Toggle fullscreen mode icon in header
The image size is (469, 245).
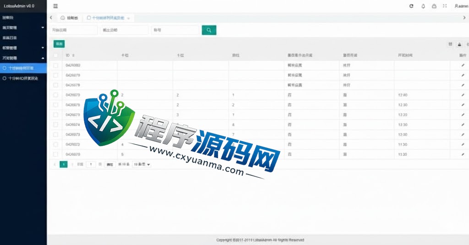(445, 6)
